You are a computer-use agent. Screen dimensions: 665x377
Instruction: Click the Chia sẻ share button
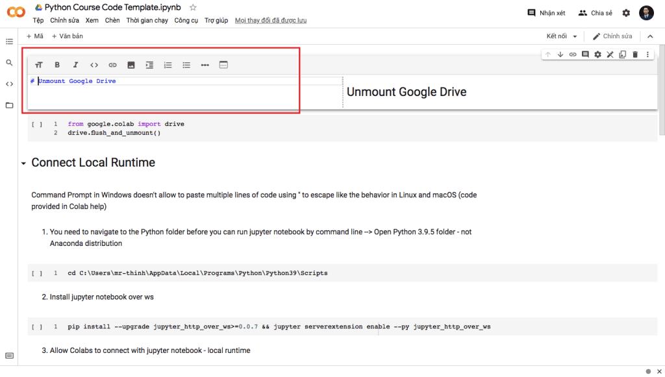click(595, 13)
